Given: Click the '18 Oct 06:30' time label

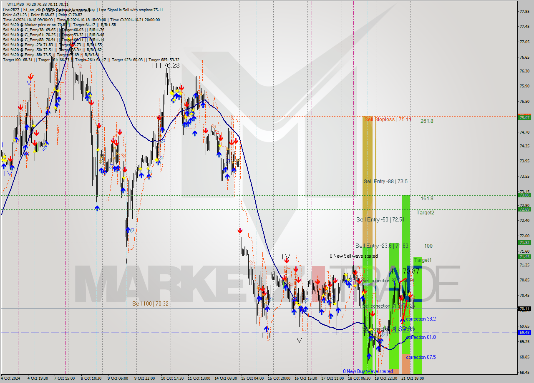Looking at the screenshot, I should (359, 378).
